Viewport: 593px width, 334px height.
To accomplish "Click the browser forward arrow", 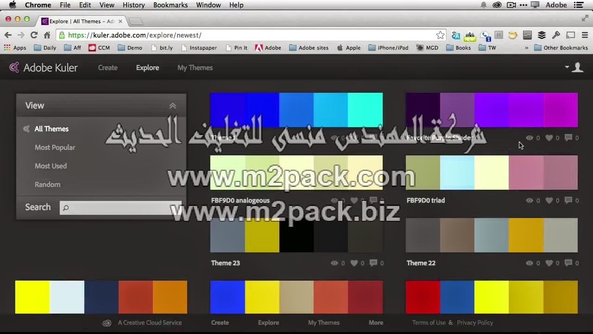I will 21,35.
